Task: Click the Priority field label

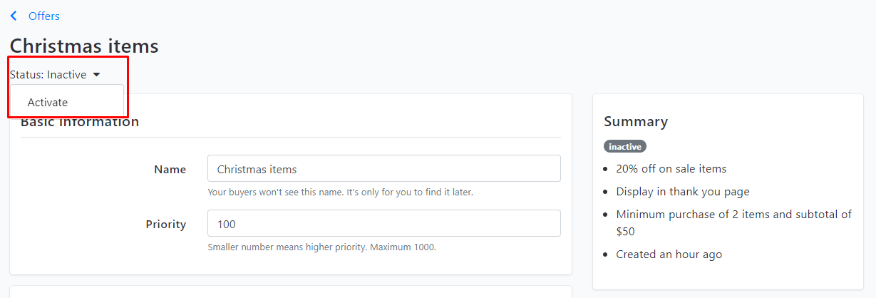Action: 166,224
